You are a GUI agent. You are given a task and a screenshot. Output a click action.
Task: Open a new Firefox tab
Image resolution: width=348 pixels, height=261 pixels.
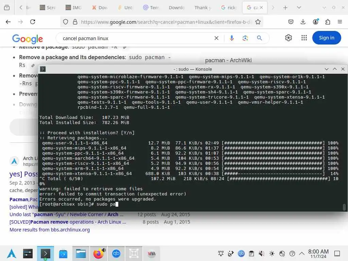point(285,7)
